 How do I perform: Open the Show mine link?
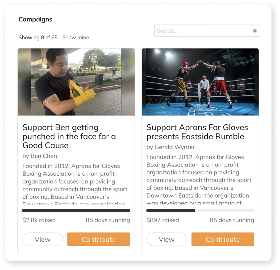tap(76, 37)
